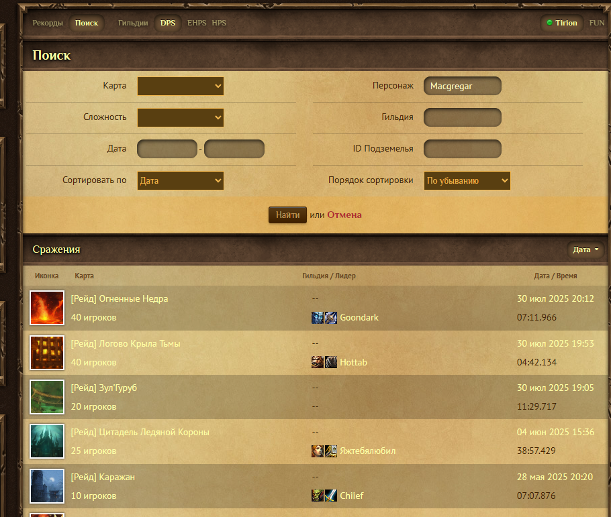Open the Дата sort menu in Сражения header
This screenshot has height=517, width=611.
coord(585,249)
